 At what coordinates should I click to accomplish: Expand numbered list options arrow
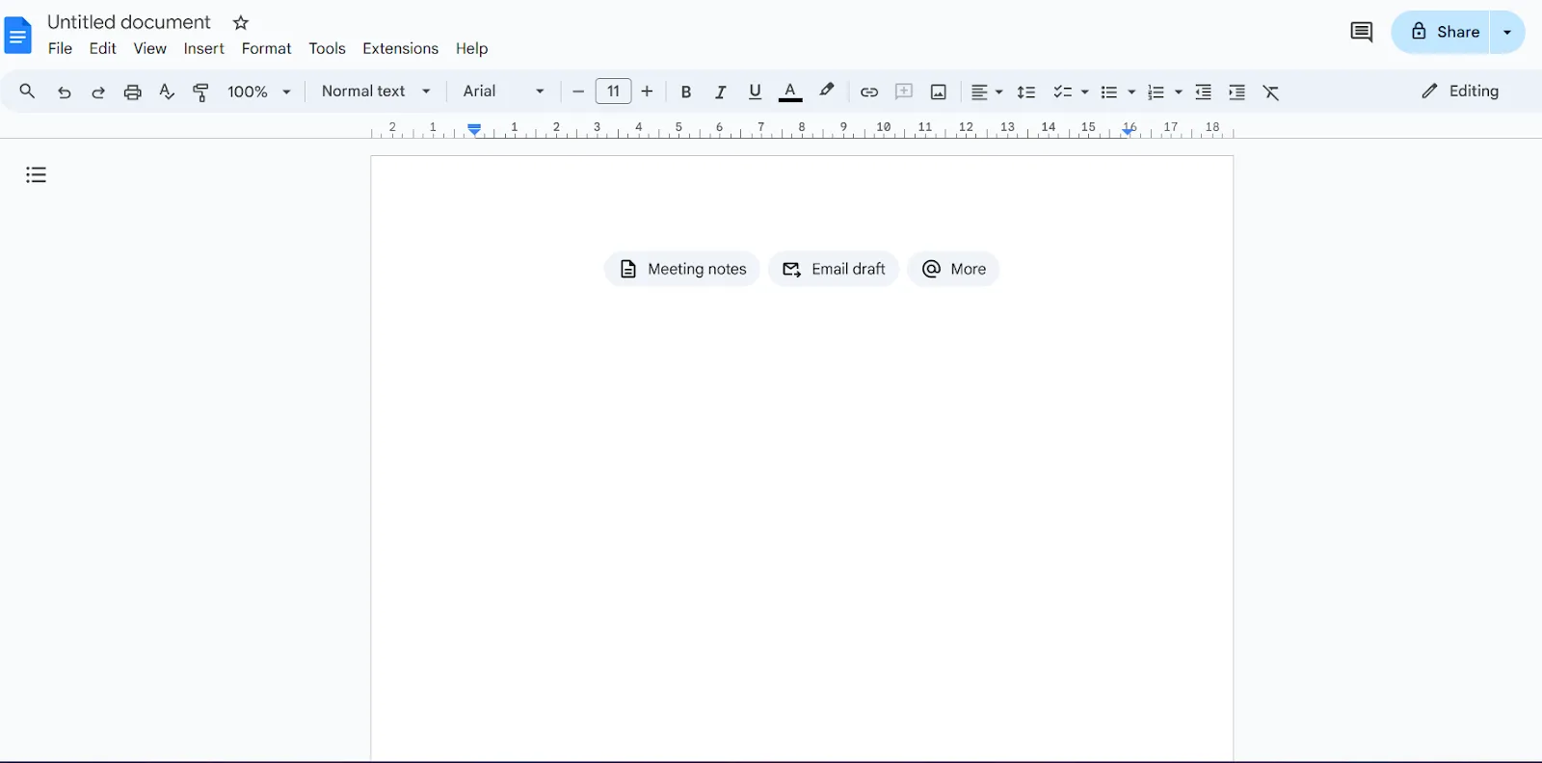pos(1179,92)
